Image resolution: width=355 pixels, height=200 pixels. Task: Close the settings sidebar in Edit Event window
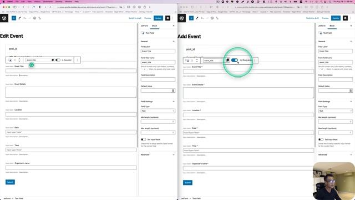click(174, 26)
